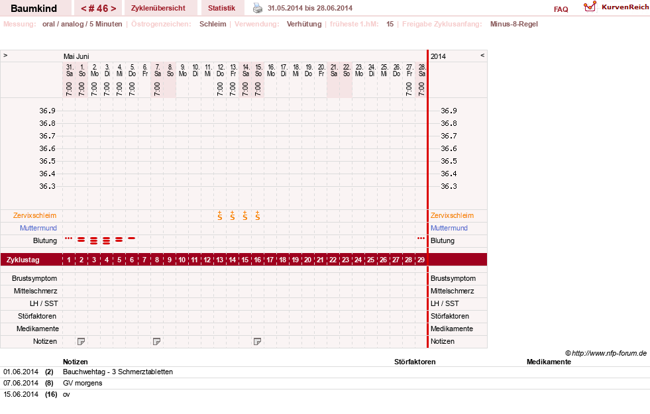Click the date range 31.05.2014 bis 28.06.2014

[310, 8]
